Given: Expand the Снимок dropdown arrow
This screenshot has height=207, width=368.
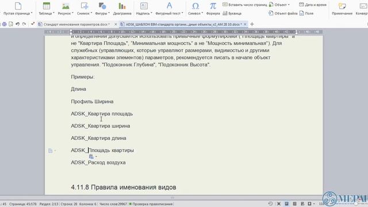Looking at the screenshot, I should point(91,13).
